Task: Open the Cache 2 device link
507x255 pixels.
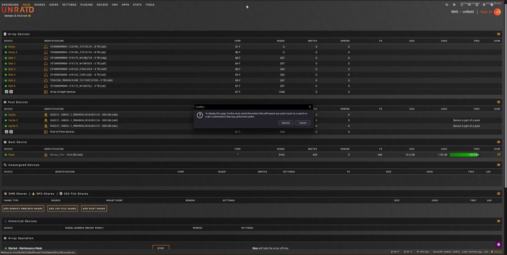Action: point(13,120)
